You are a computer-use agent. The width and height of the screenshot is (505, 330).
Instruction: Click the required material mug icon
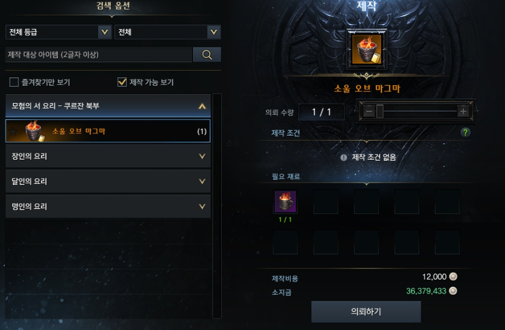(285, 202)
